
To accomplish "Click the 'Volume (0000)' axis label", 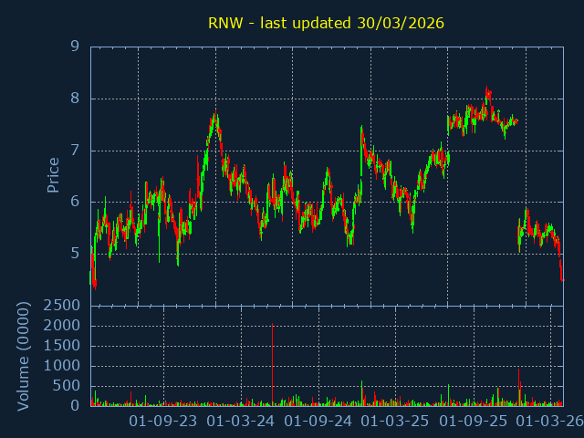I will point(23,356).
